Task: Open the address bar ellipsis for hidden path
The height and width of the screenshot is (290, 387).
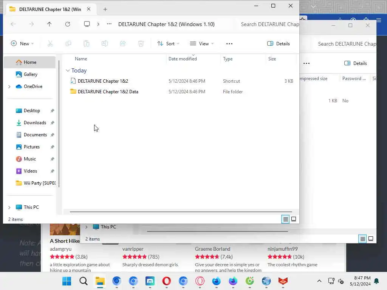Action: tap(109, 24)
